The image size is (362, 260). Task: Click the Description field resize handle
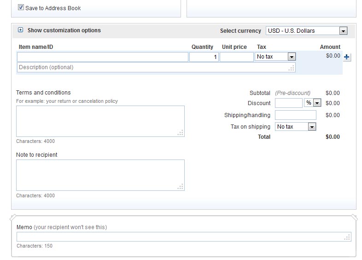click(x=292, y=68)
